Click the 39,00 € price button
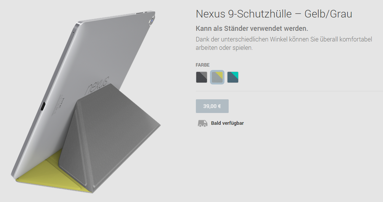Screen dimensions: 383x202 [212, 106]
